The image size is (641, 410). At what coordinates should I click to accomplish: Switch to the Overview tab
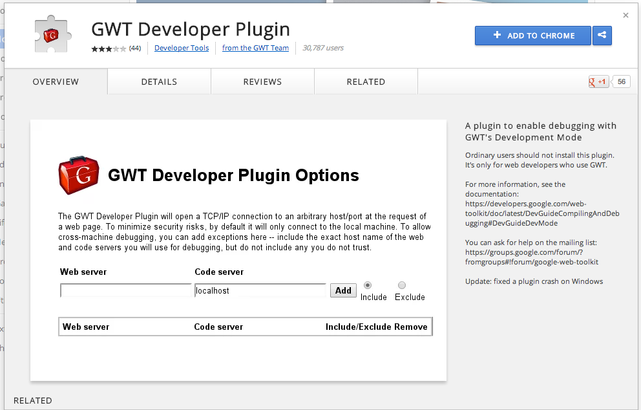(56, 82)
